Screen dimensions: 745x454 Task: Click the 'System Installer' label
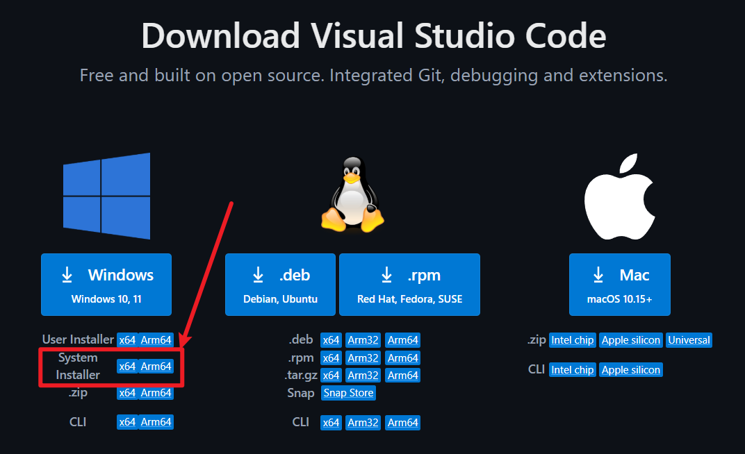pyautogui.click(x=78, y=367)
